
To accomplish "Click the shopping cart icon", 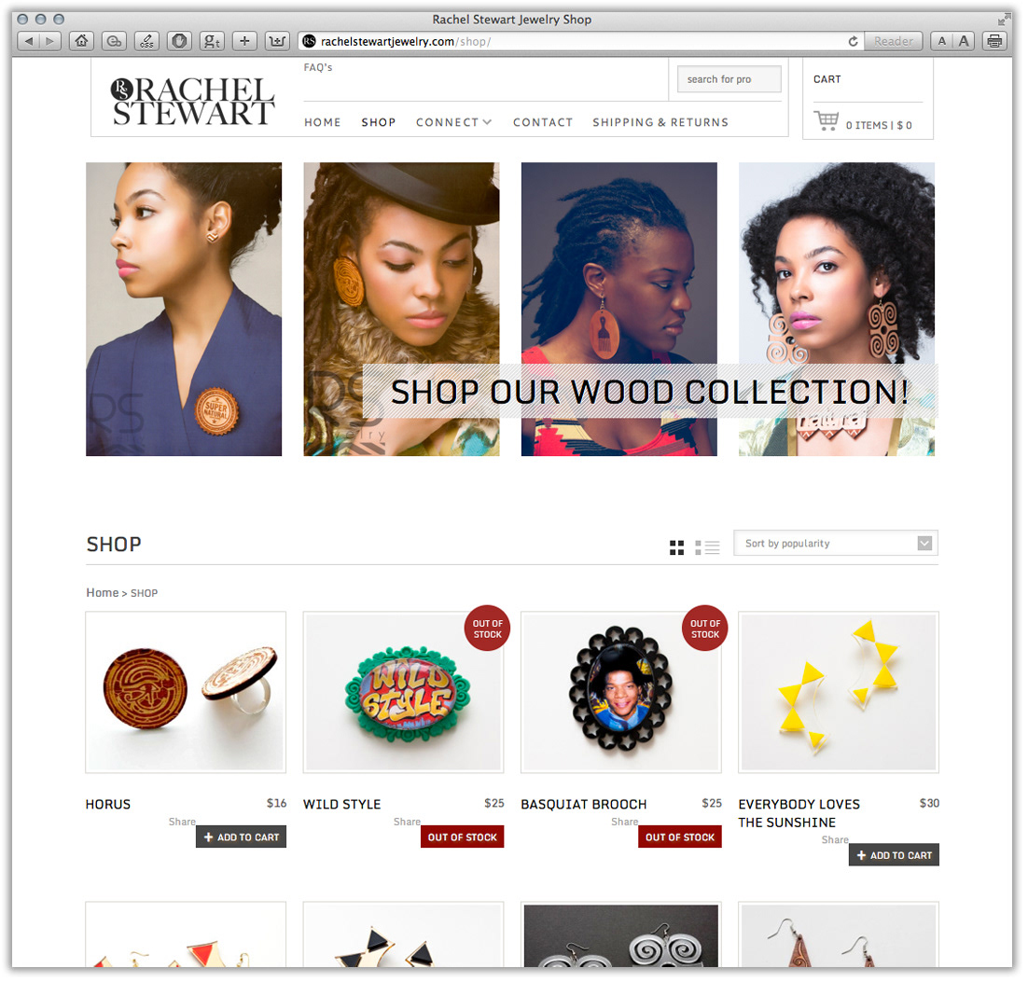I will tap(827, 121).
